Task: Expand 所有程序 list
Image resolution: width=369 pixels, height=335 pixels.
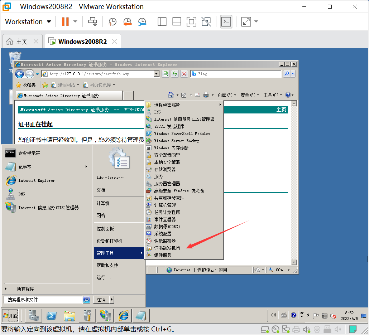Action: coord(25,289)
